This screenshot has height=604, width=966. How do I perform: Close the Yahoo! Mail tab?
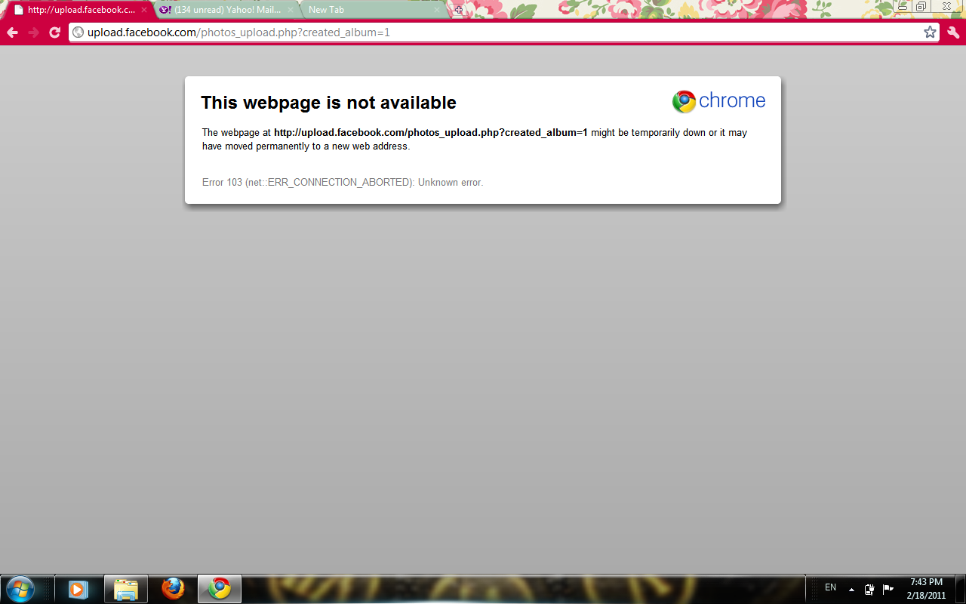point(291,10)
